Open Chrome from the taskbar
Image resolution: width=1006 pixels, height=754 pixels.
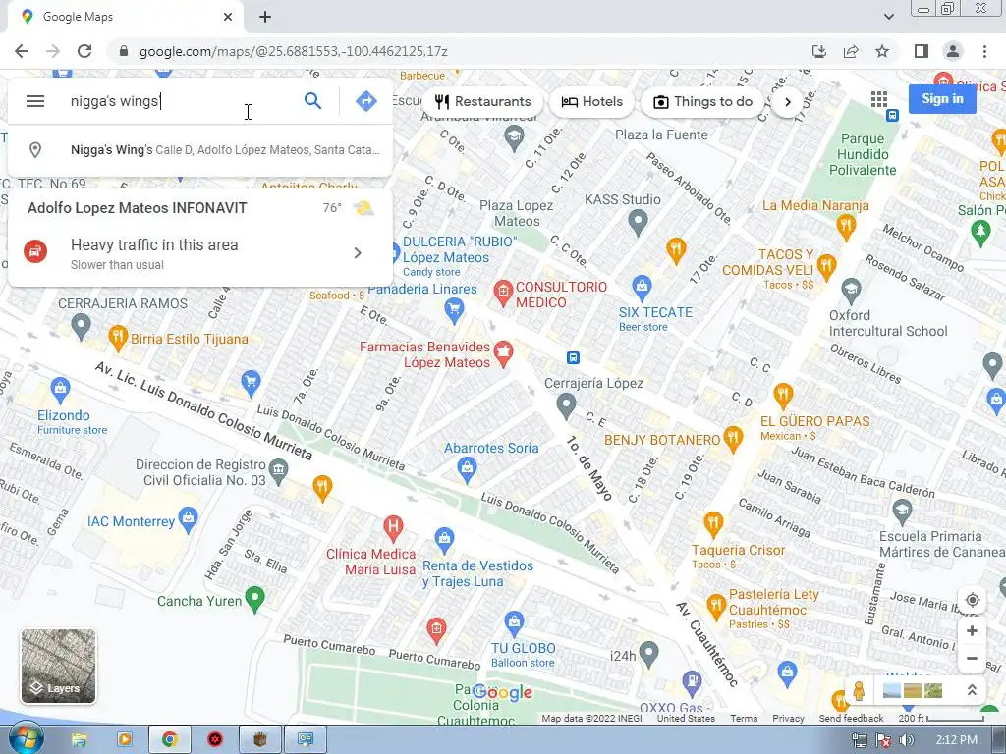click(x=169, y=739)
